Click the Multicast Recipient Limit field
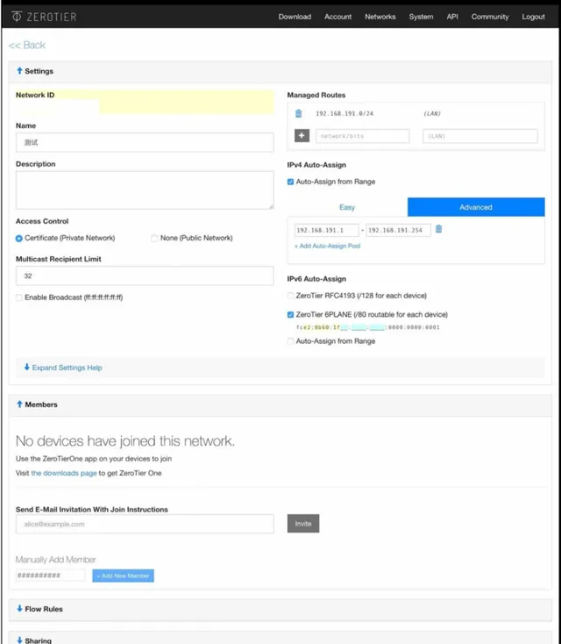 click(145, 275)
